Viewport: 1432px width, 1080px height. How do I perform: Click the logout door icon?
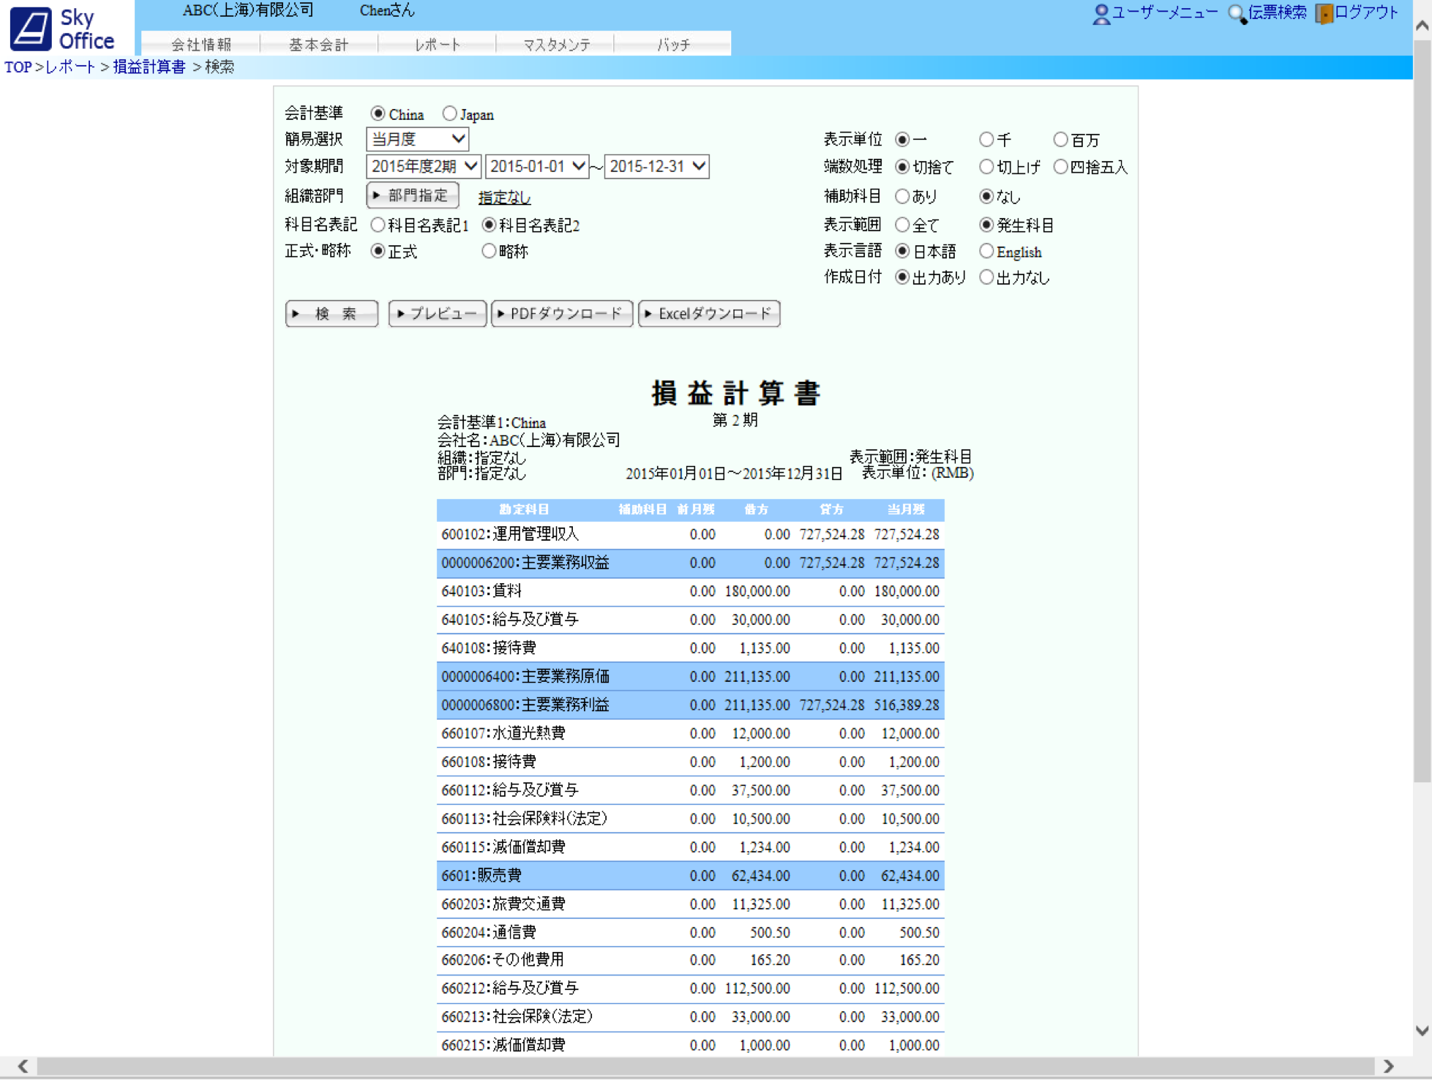[x=1323, y=14]
